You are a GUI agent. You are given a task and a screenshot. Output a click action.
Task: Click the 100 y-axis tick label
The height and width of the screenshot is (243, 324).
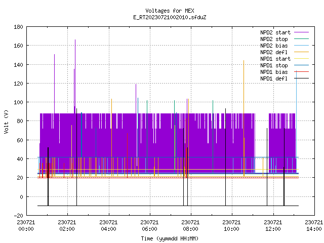tap(18, 102)
